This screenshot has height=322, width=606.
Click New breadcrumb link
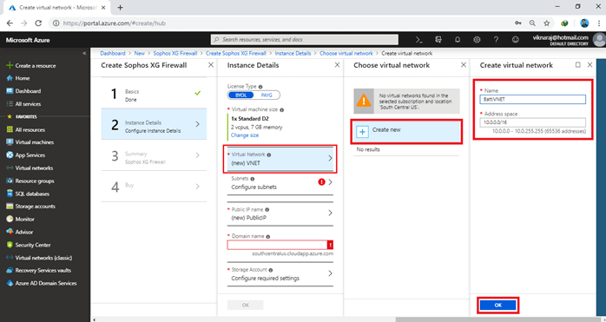[140, 53]
